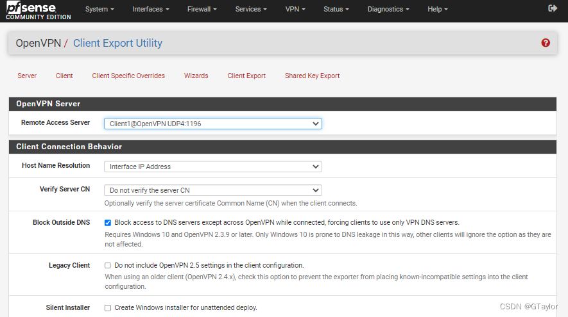Select the Client Export tab

(246, 76)
